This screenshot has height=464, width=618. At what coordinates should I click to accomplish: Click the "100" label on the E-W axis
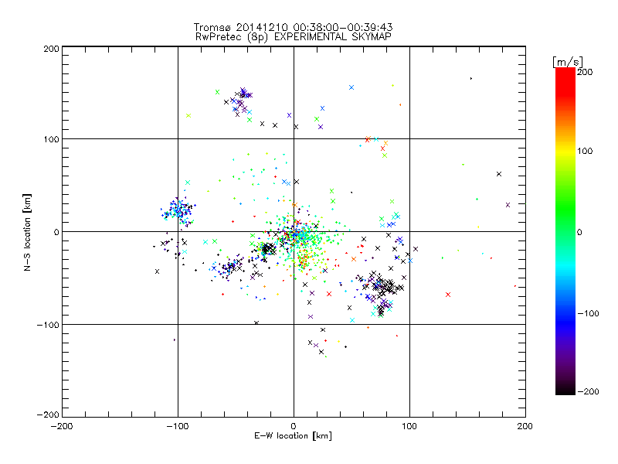click(409, 426)
